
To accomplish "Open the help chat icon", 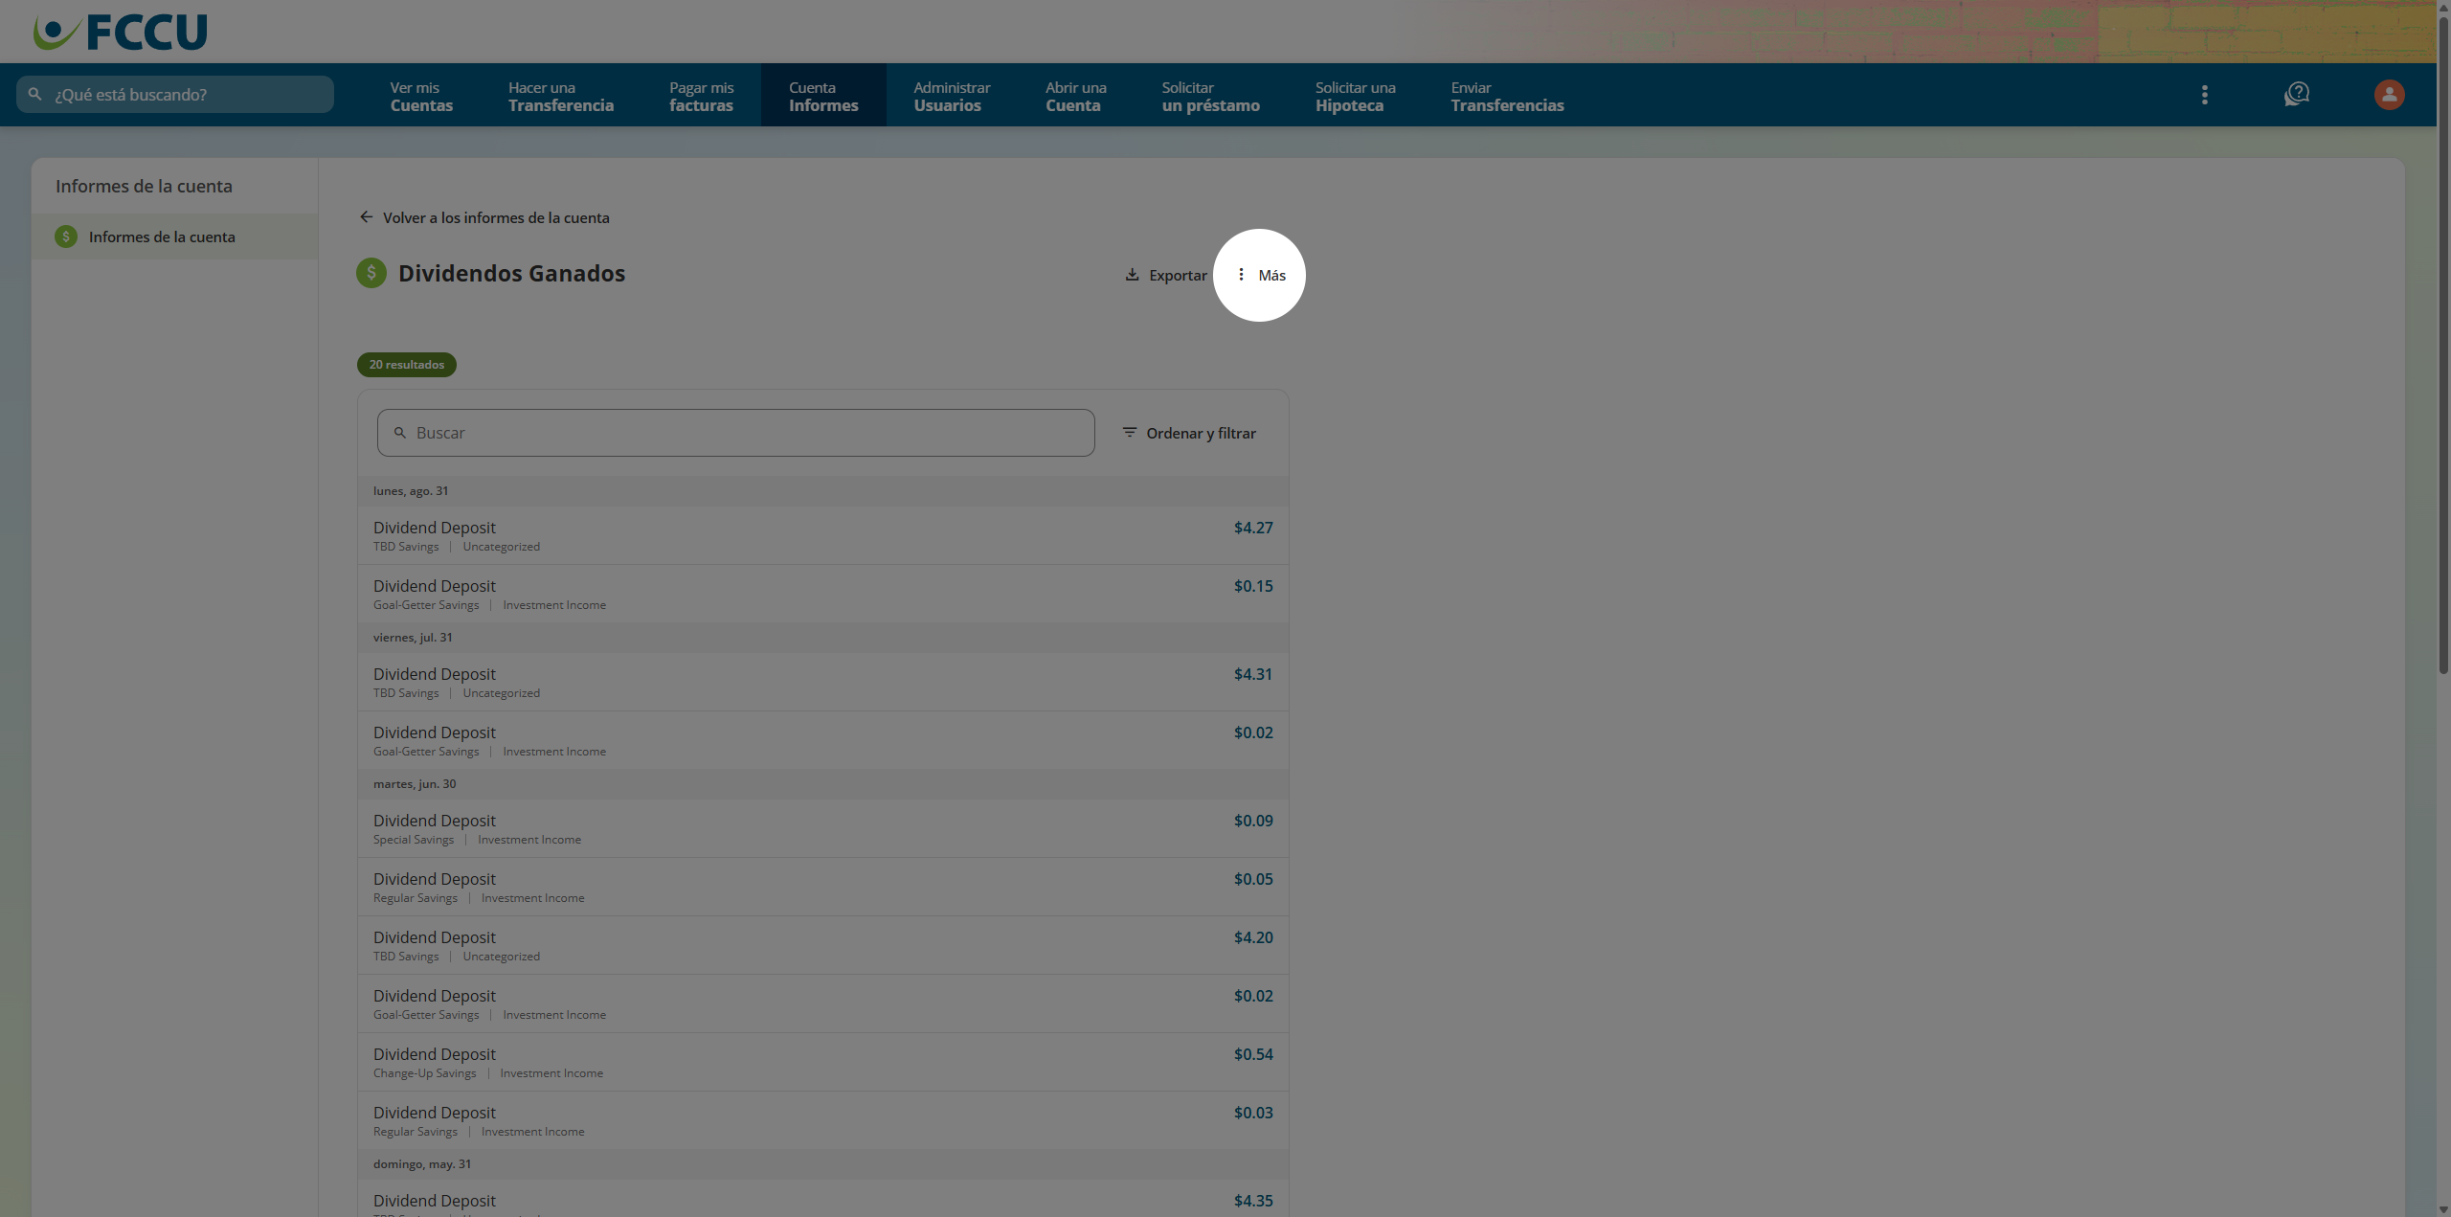I will [2297, 95].
